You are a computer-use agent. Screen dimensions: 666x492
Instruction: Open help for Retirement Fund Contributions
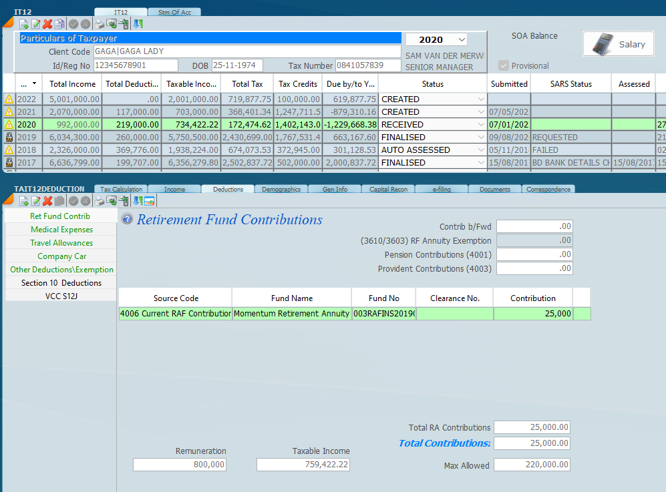[x=127, y=220]
